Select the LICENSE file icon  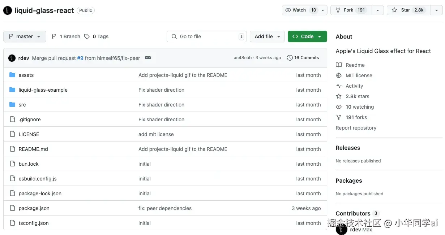tap(12, 134)
